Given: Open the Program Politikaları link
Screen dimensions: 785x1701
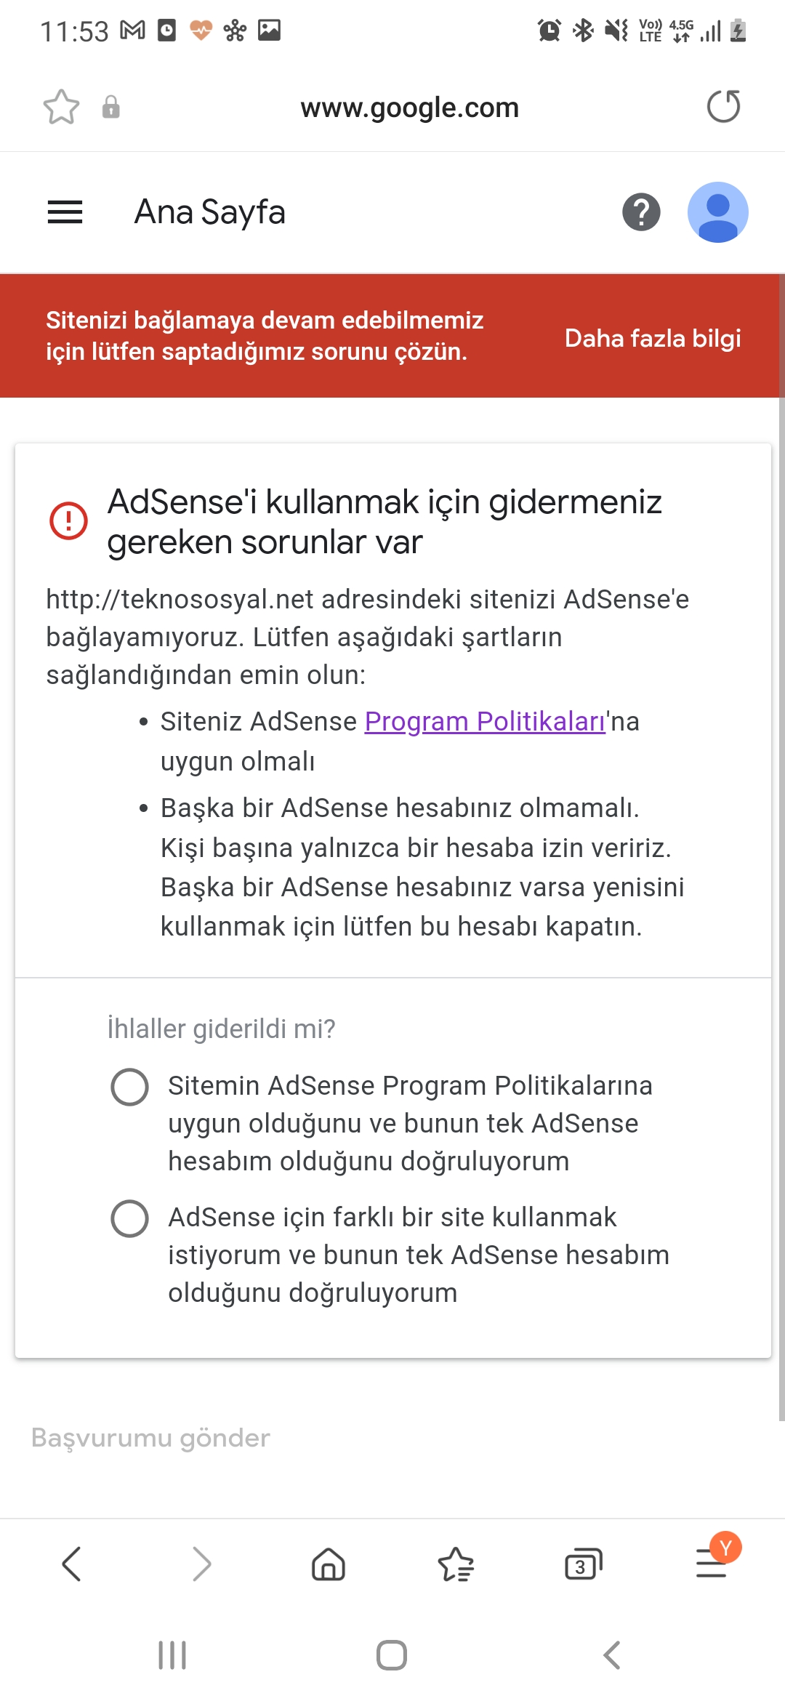Looking at the screenshot, I should click(485, 722).
